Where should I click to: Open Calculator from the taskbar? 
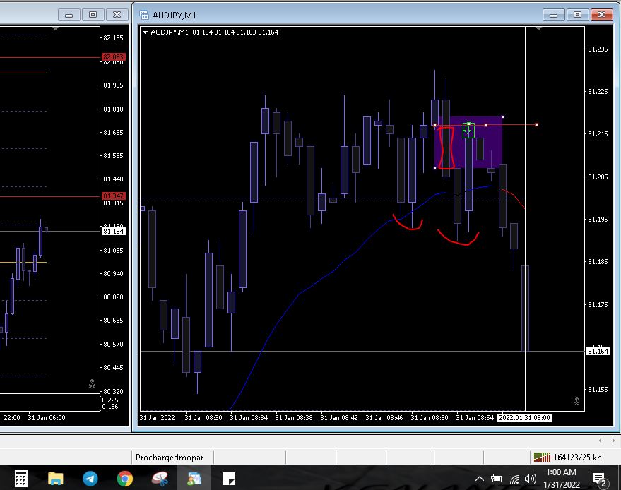(21, 479)
